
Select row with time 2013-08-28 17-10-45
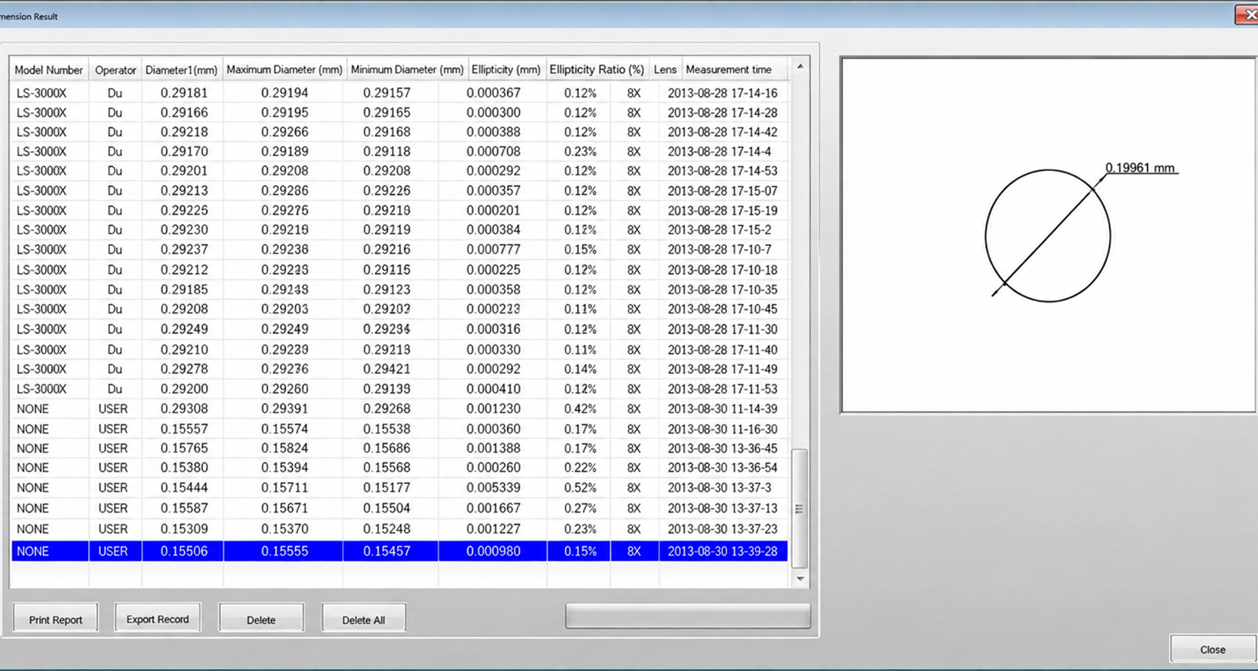pos(399,309)
